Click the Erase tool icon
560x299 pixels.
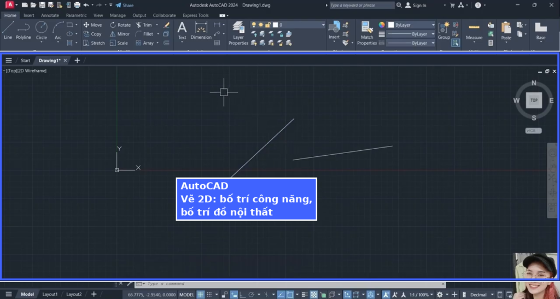click(x=166, y=25)
